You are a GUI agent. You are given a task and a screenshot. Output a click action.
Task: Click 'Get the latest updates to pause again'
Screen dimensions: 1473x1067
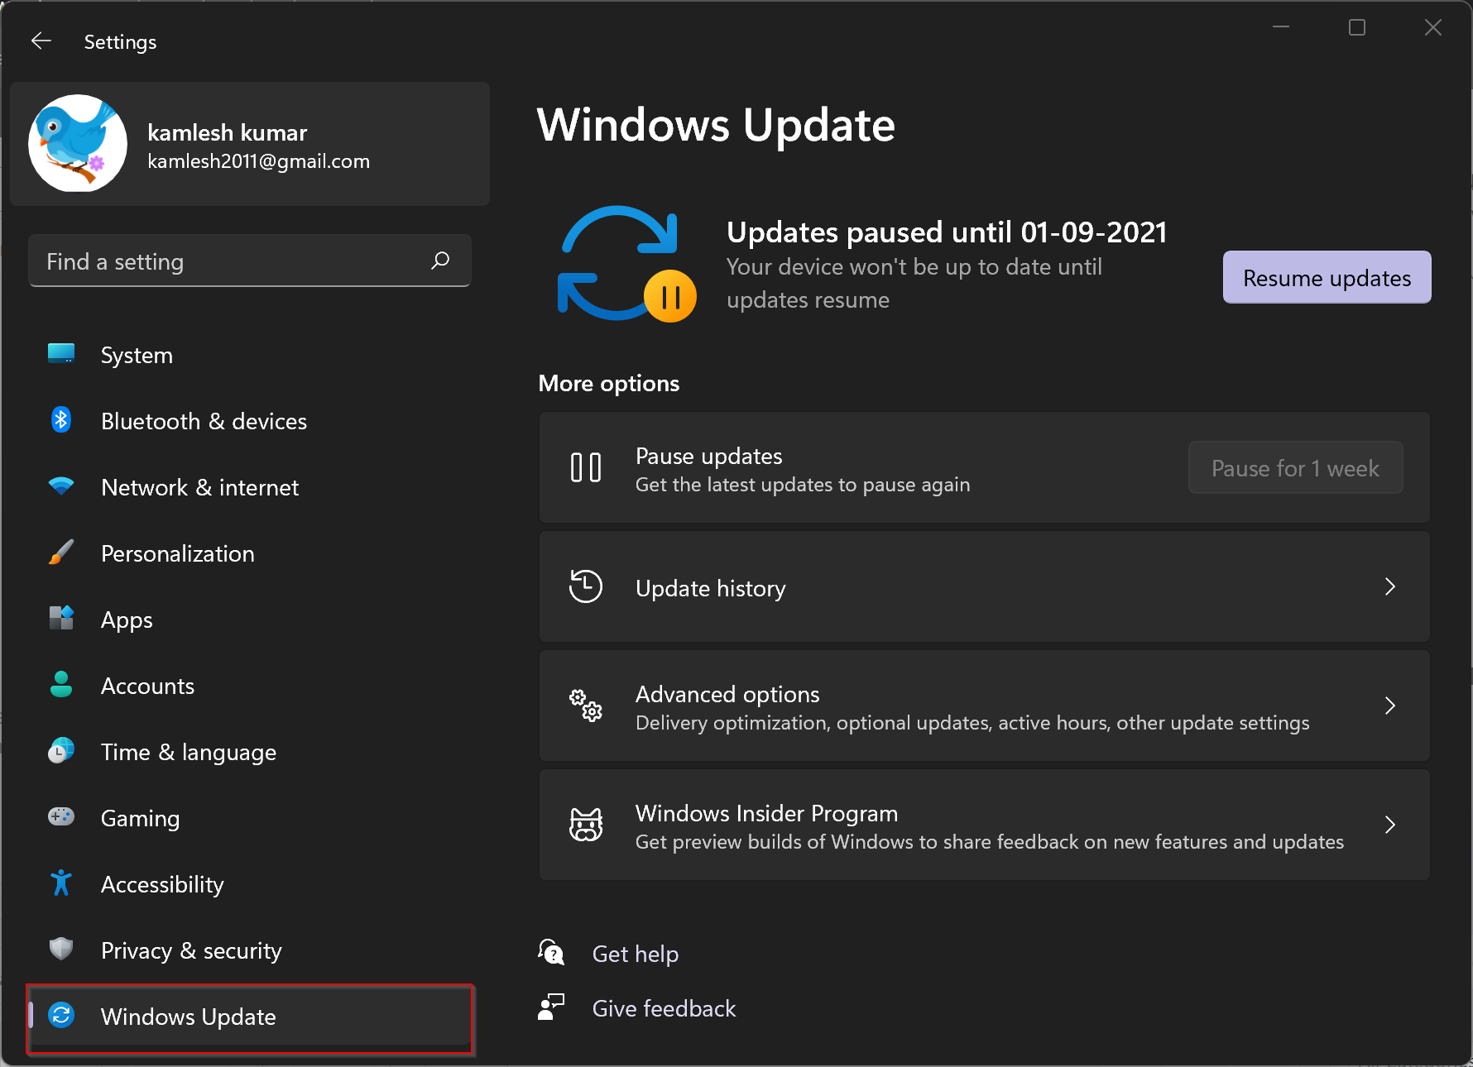pos(803,485)
